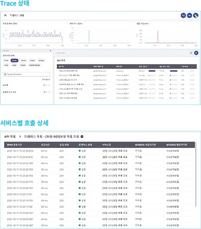Screen dimensions: 201x229
Task: Pause the live trace refresh
Action: coord(191,53)
